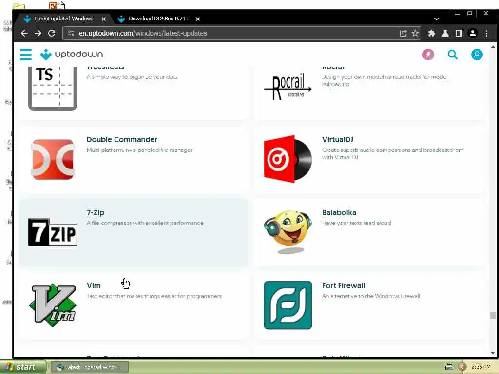
Task: Click 'Text editor that makes things easier' description
Action: coord(154,297)
